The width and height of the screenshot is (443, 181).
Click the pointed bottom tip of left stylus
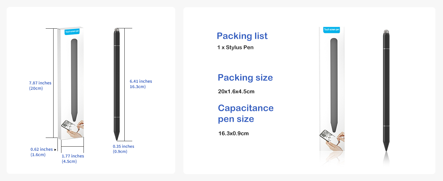point(116,137)
